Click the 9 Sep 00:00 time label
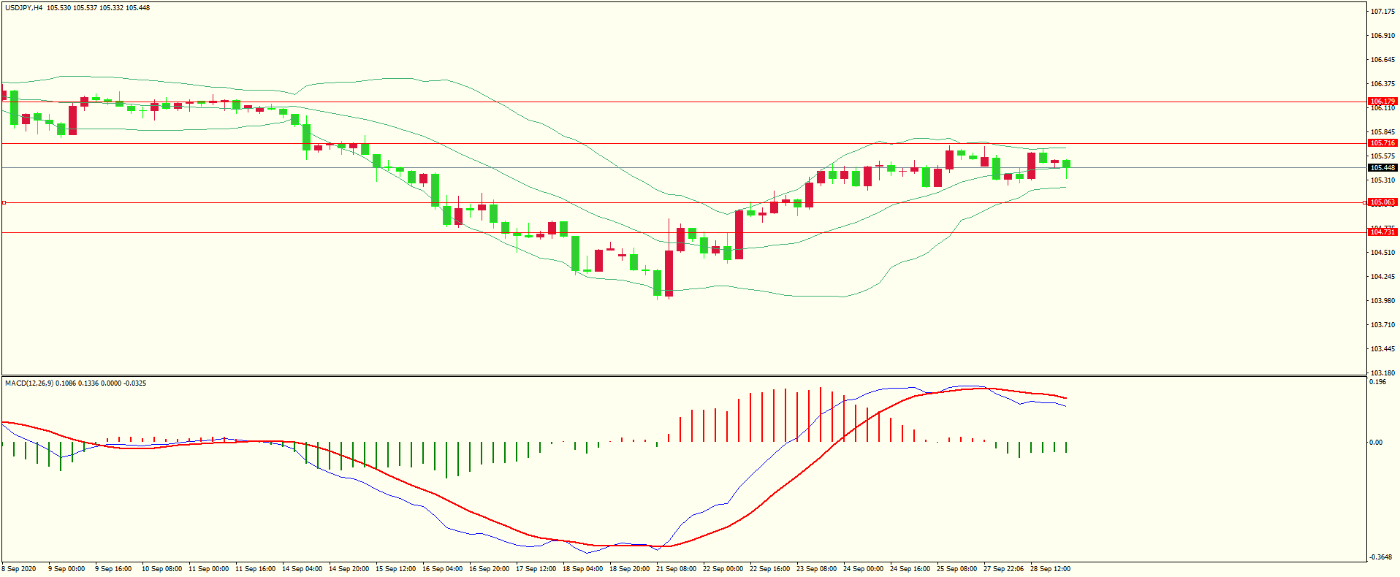1400x577 pixels. click(66, 569)
